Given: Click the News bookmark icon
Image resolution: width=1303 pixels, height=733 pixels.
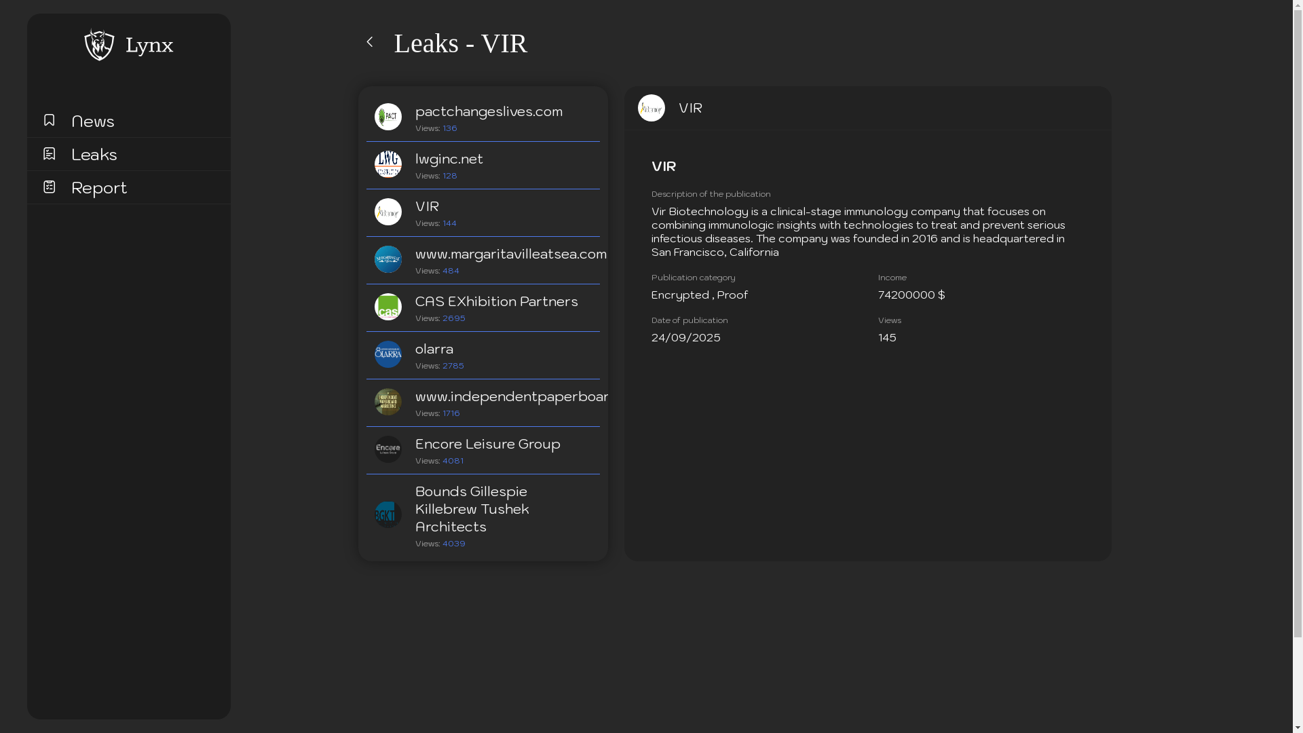Looking at the screenshot, I should [49, 120].
